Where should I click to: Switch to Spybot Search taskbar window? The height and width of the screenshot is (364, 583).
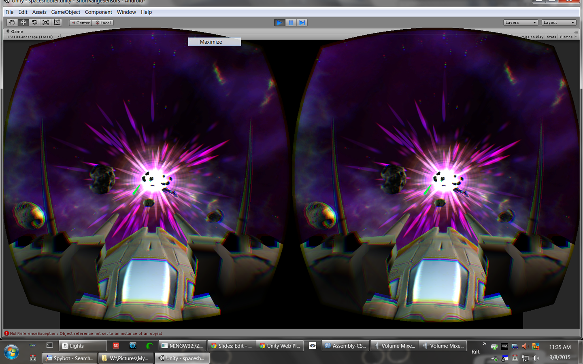(x=70, y=358)
